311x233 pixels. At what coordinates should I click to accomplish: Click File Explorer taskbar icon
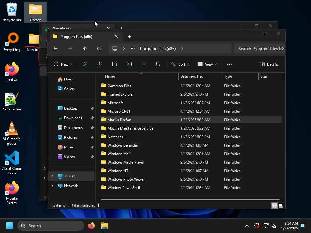pos(105,226)
